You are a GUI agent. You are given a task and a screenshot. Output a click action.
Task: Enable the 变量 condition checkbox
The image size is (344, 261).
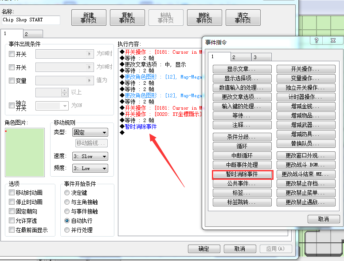12,81
